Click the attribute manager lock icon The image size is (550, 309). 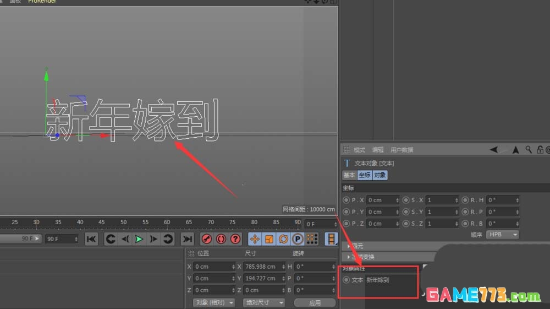(x=540, y=150)
